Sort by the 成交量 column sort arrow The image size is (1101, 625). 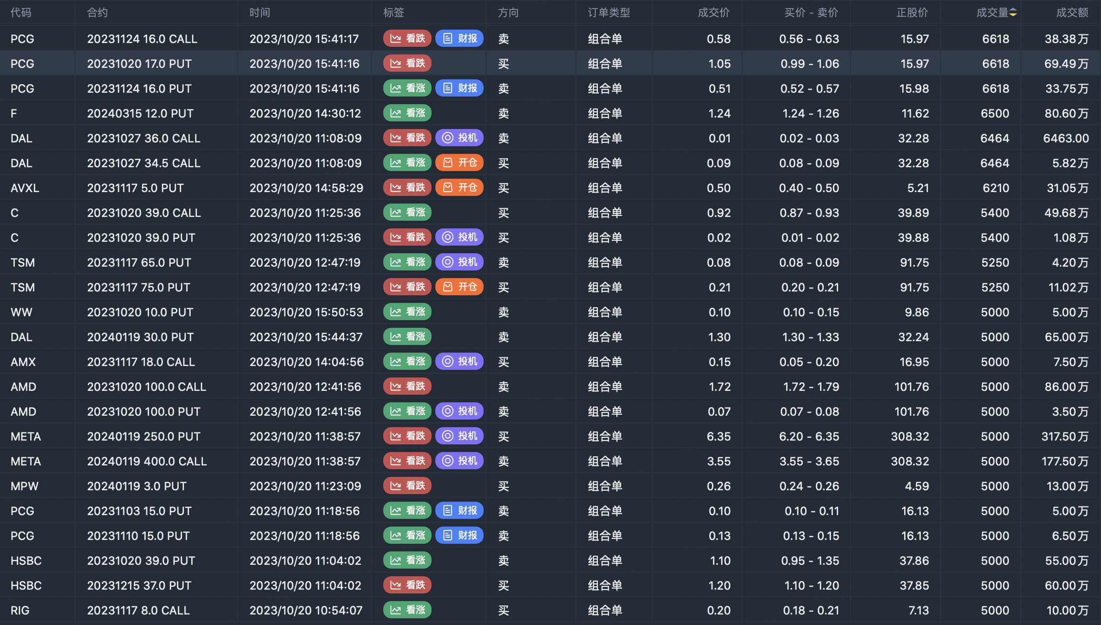coord(1013,13)
